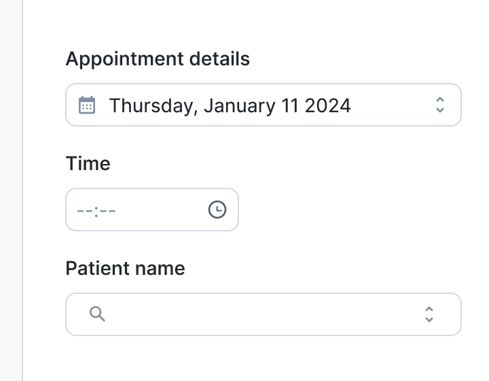
Task: Click the down arrow of date chevrons
Action: tap(439, 110)
